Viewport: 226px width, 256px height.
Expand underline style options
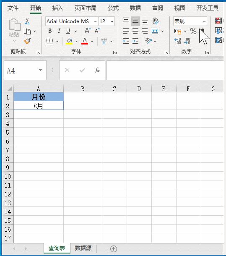pyautogui.click(x=75, y=31)
